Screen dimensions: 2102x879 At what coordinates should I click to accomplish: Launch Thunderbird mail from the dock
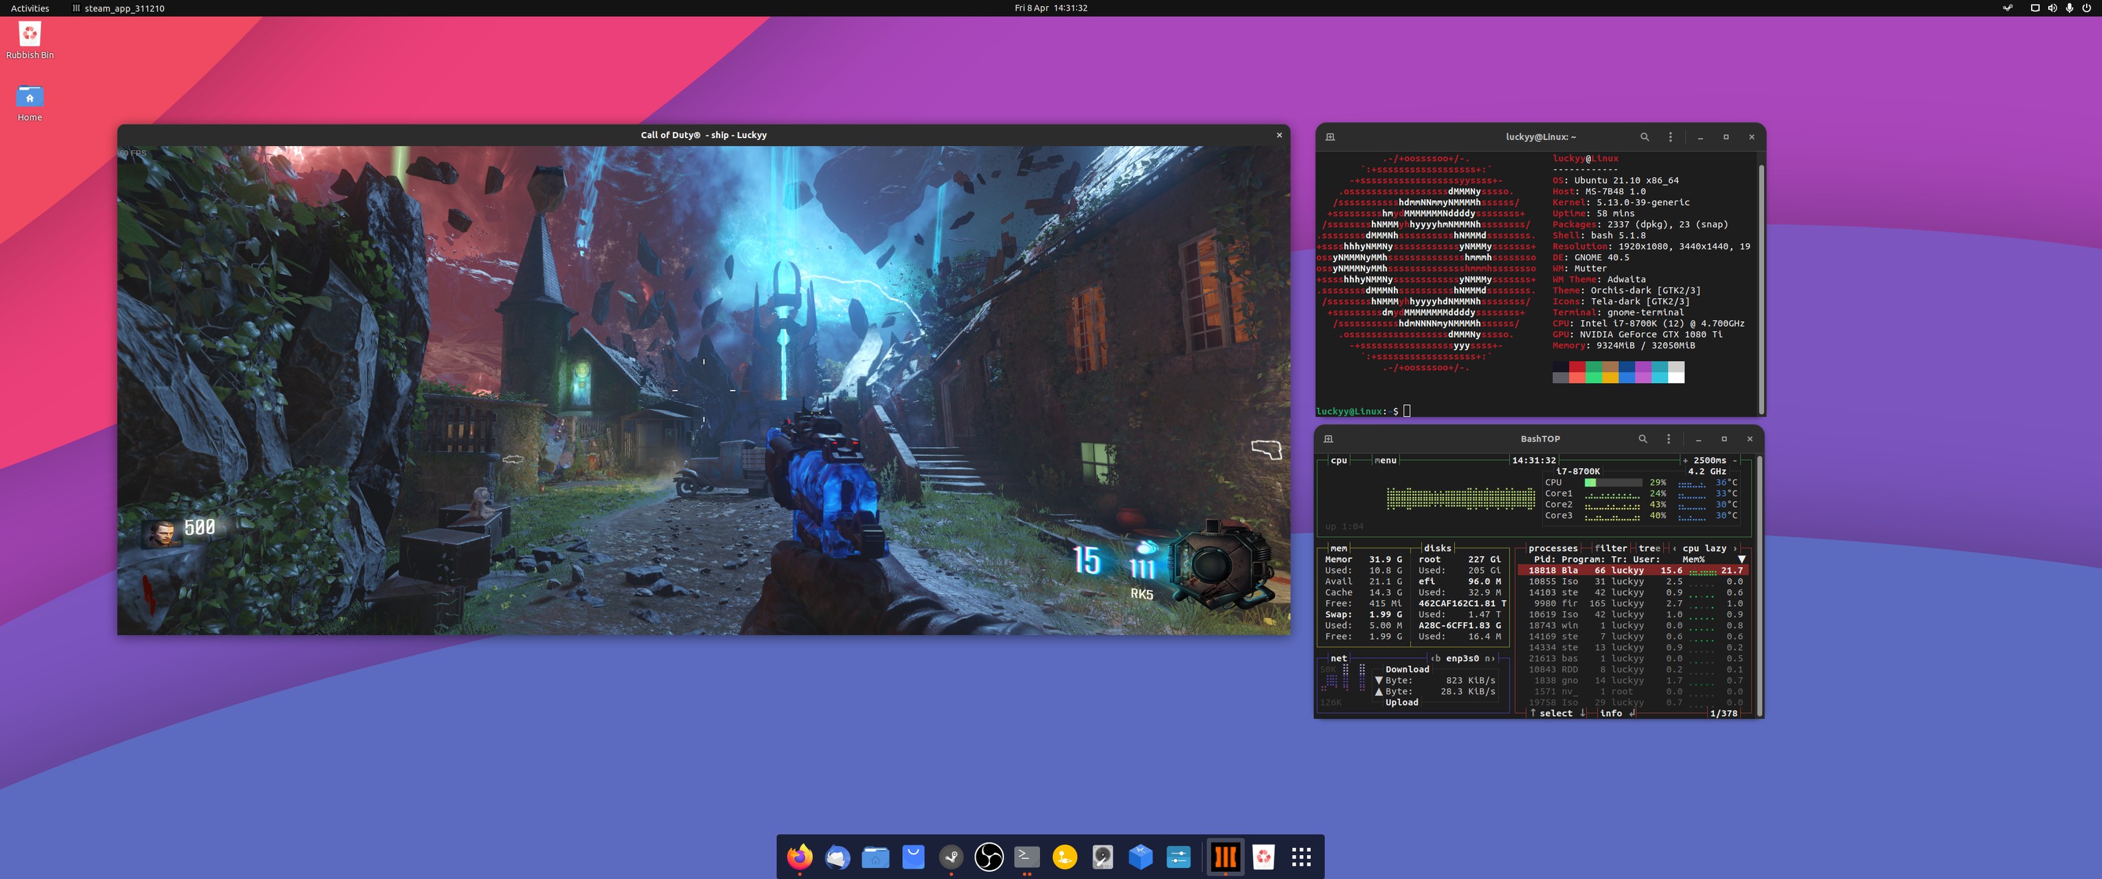837,856
